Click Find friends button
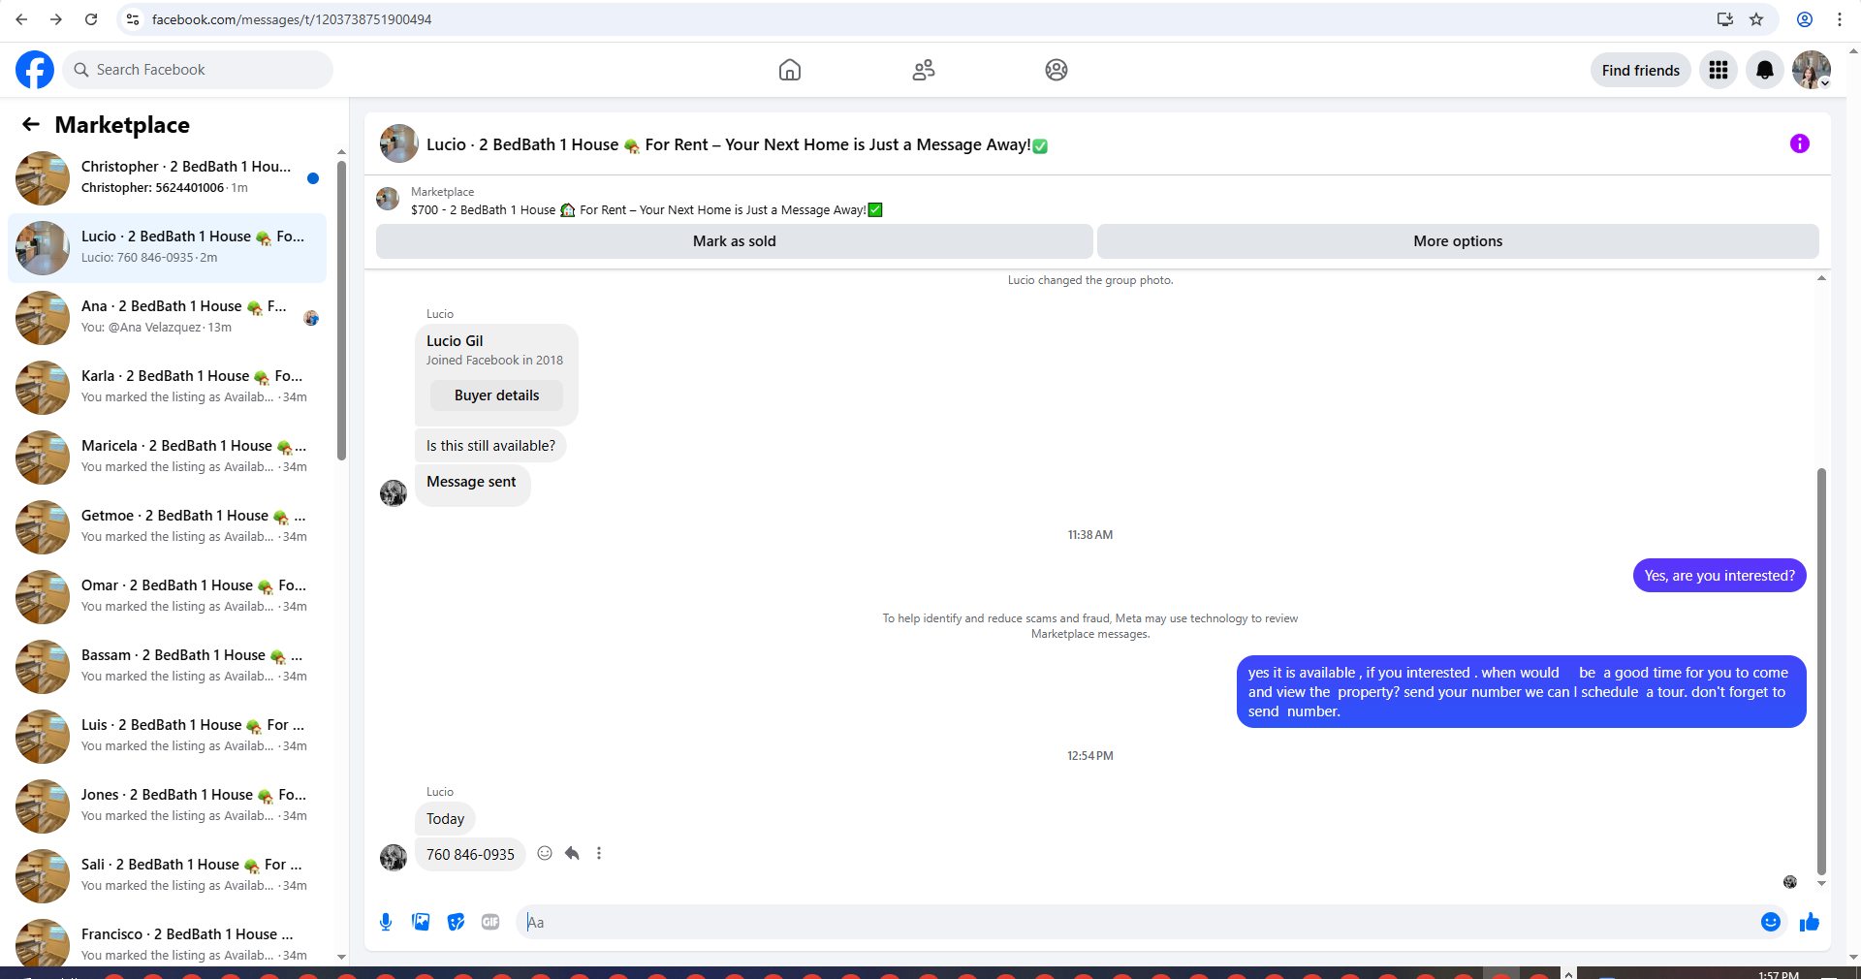 pyautogui.click(x=1641, y=70)
